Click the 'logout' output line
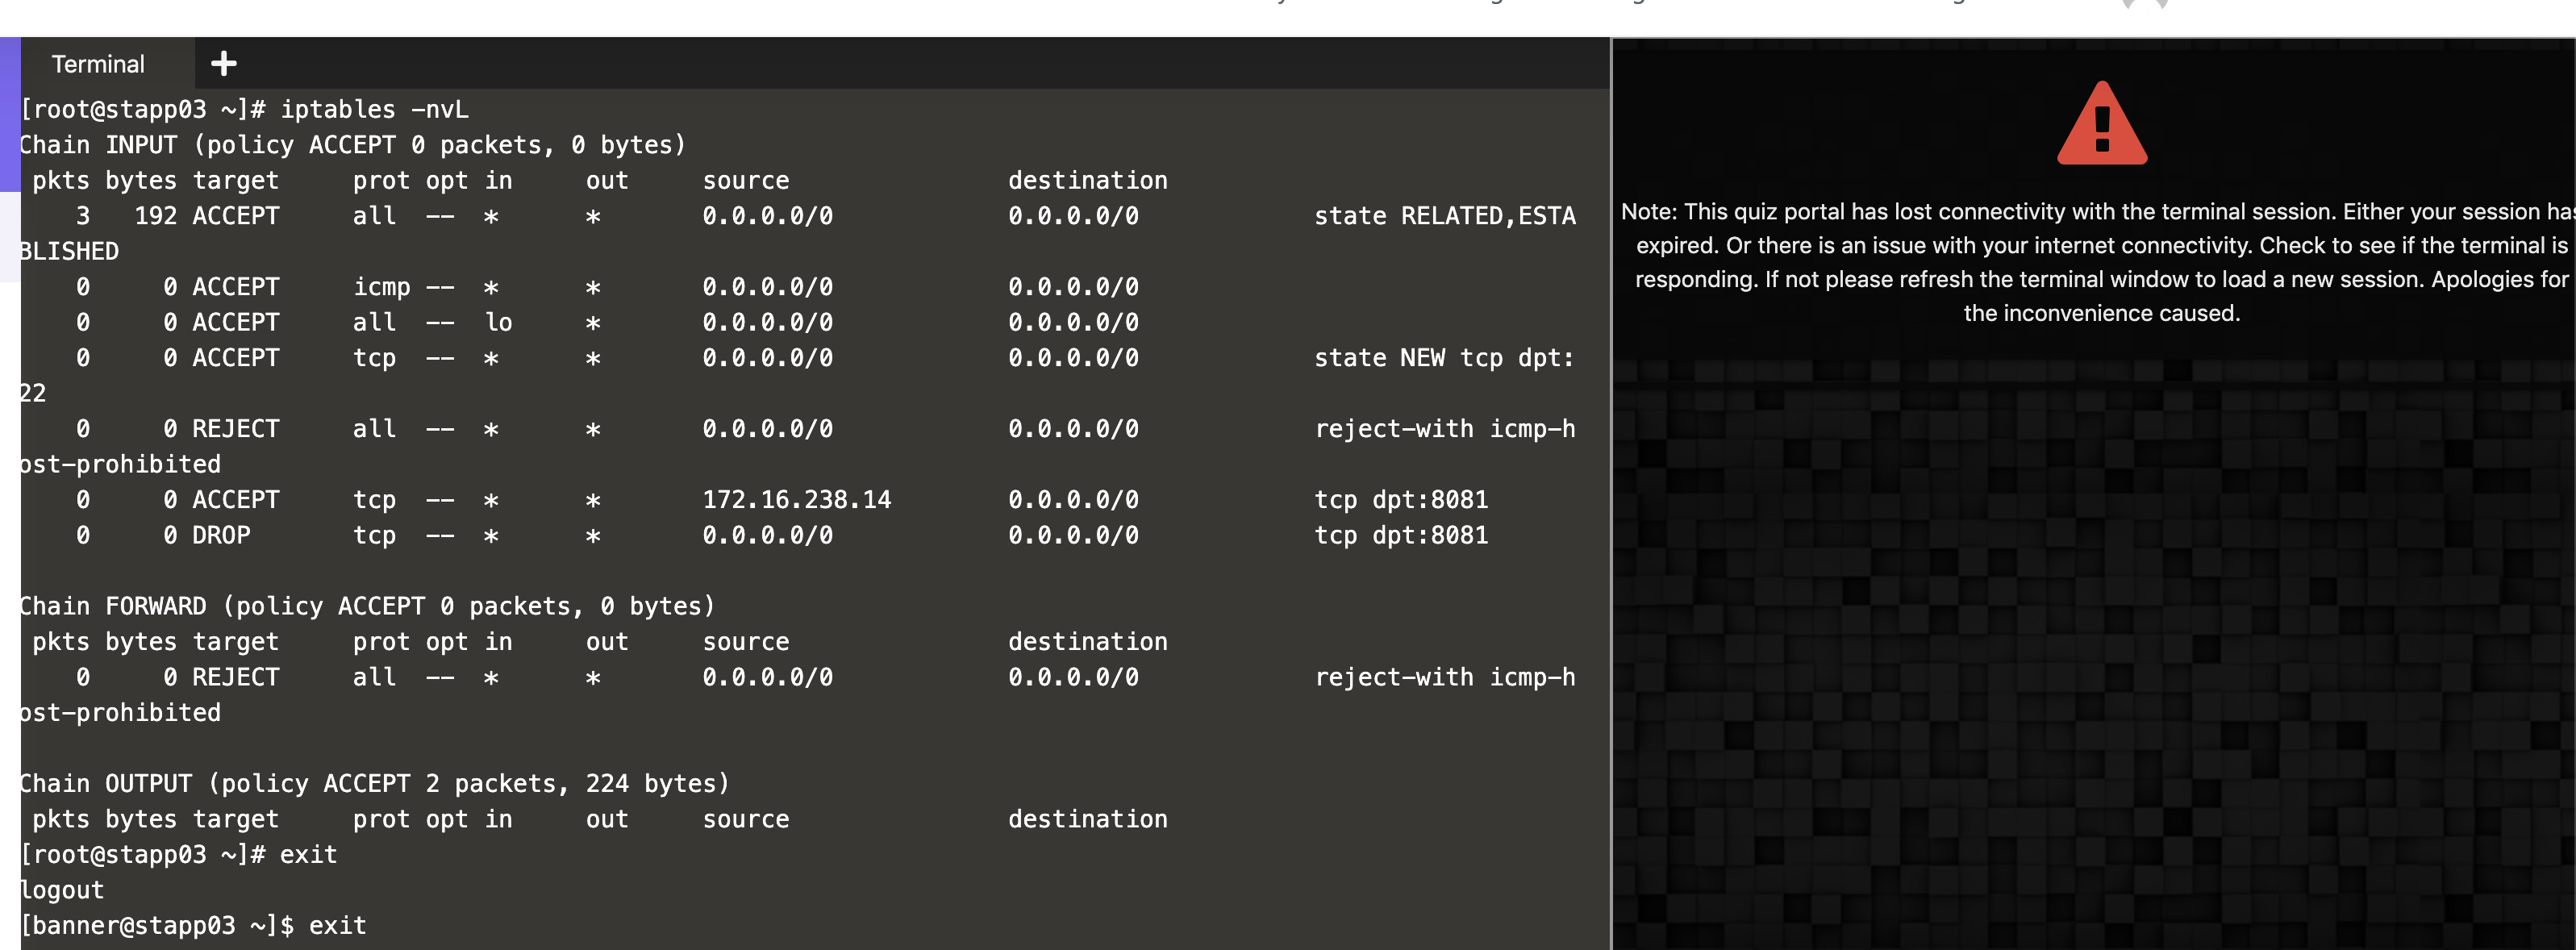Screen dimensions: 2576x950 [x=62, y=890]
